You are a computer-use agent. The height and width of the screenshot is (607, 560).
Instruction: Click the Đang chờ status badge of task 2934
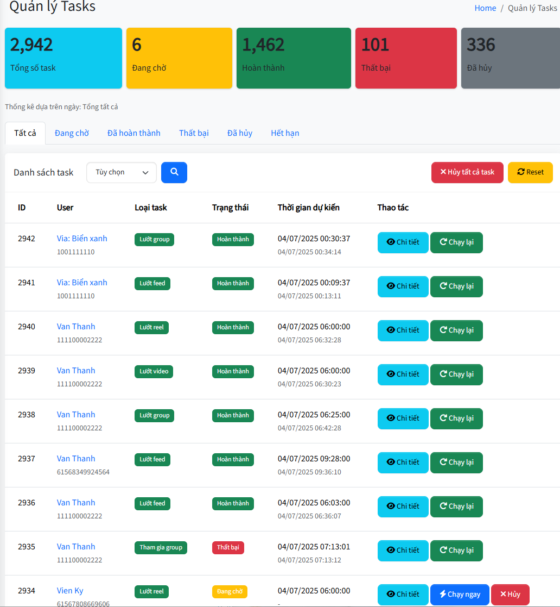pos(230,592)
